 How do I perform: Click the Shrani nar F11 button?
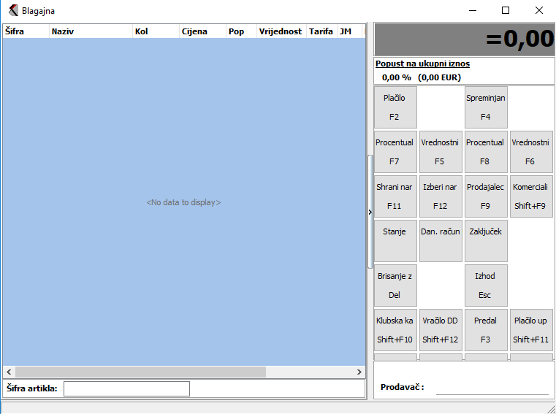(395, 196)
